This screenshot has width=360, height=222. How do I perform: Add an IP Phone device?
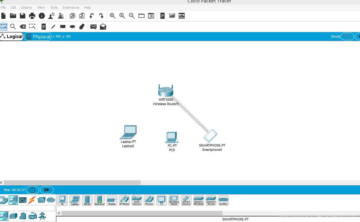coord(124,200)
